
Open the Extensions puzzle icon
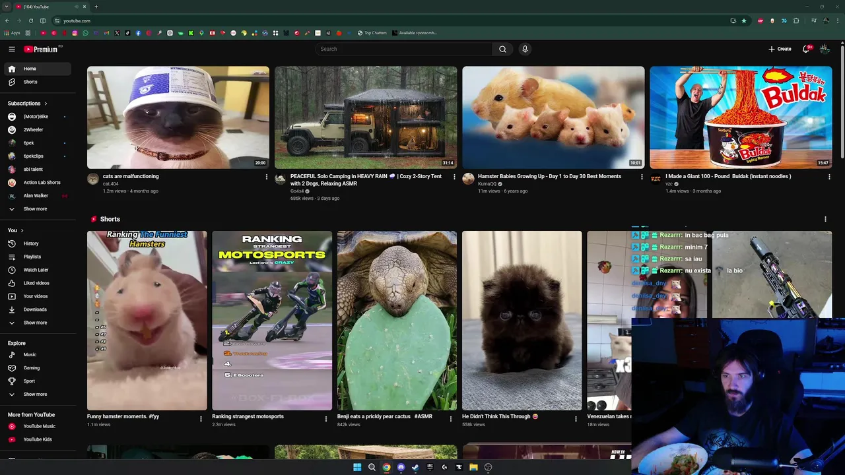coord(796,20)
